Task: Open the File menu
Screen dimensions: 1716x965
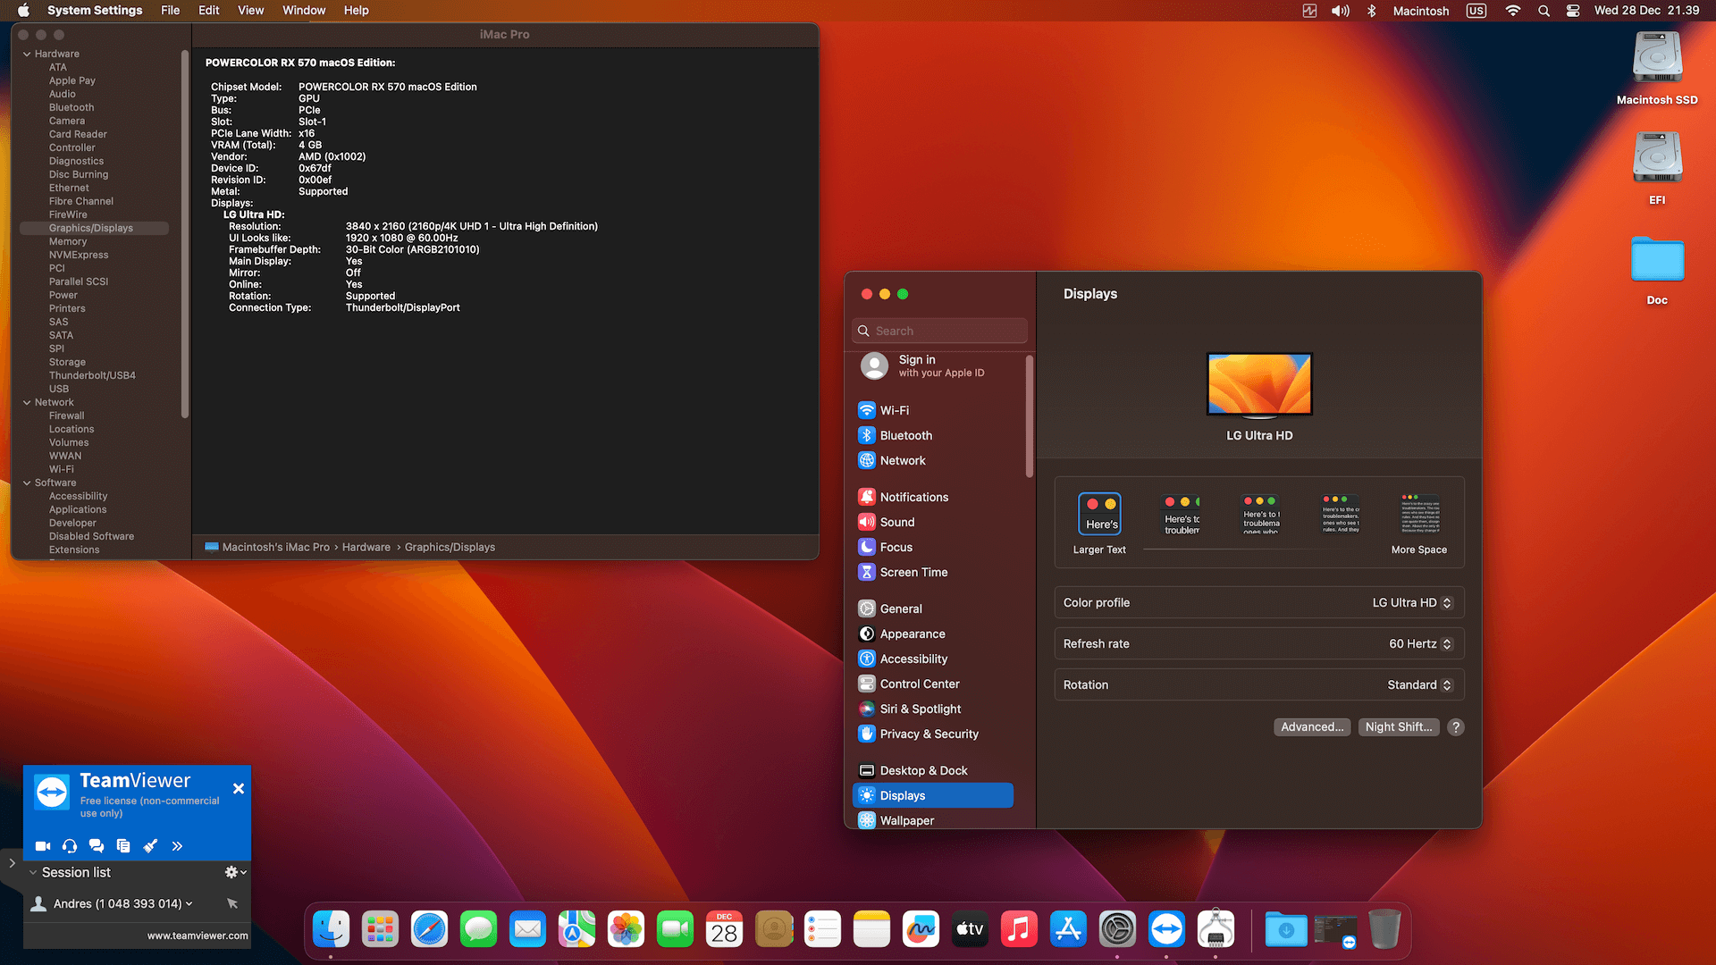Action: (x=170, y=11)
